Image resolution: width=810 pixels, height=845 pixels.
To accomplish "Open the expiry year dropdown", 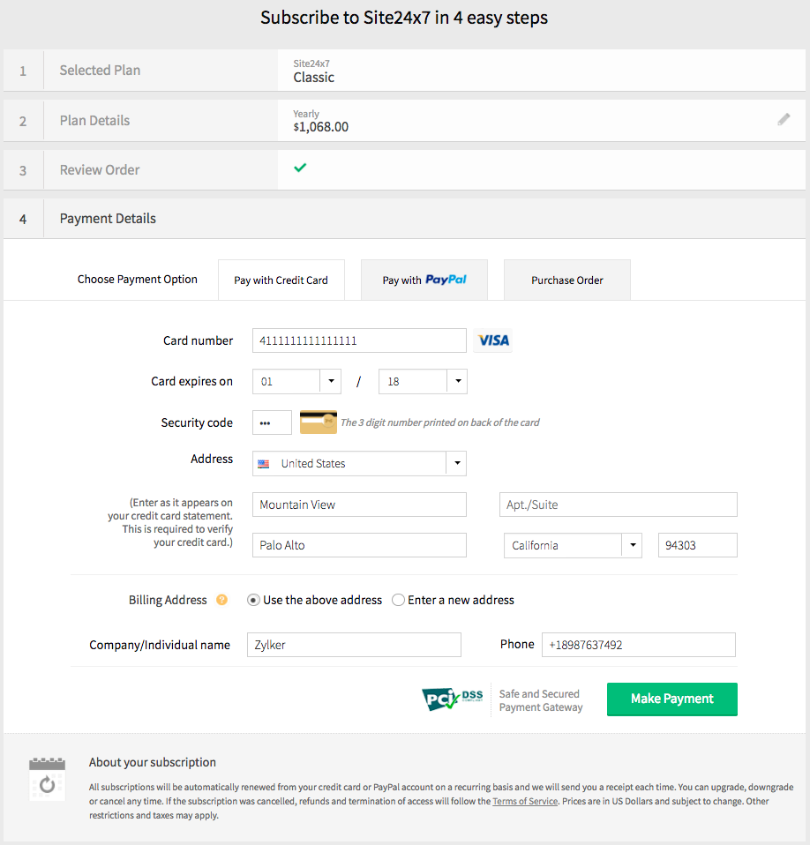I will point(457,382).
